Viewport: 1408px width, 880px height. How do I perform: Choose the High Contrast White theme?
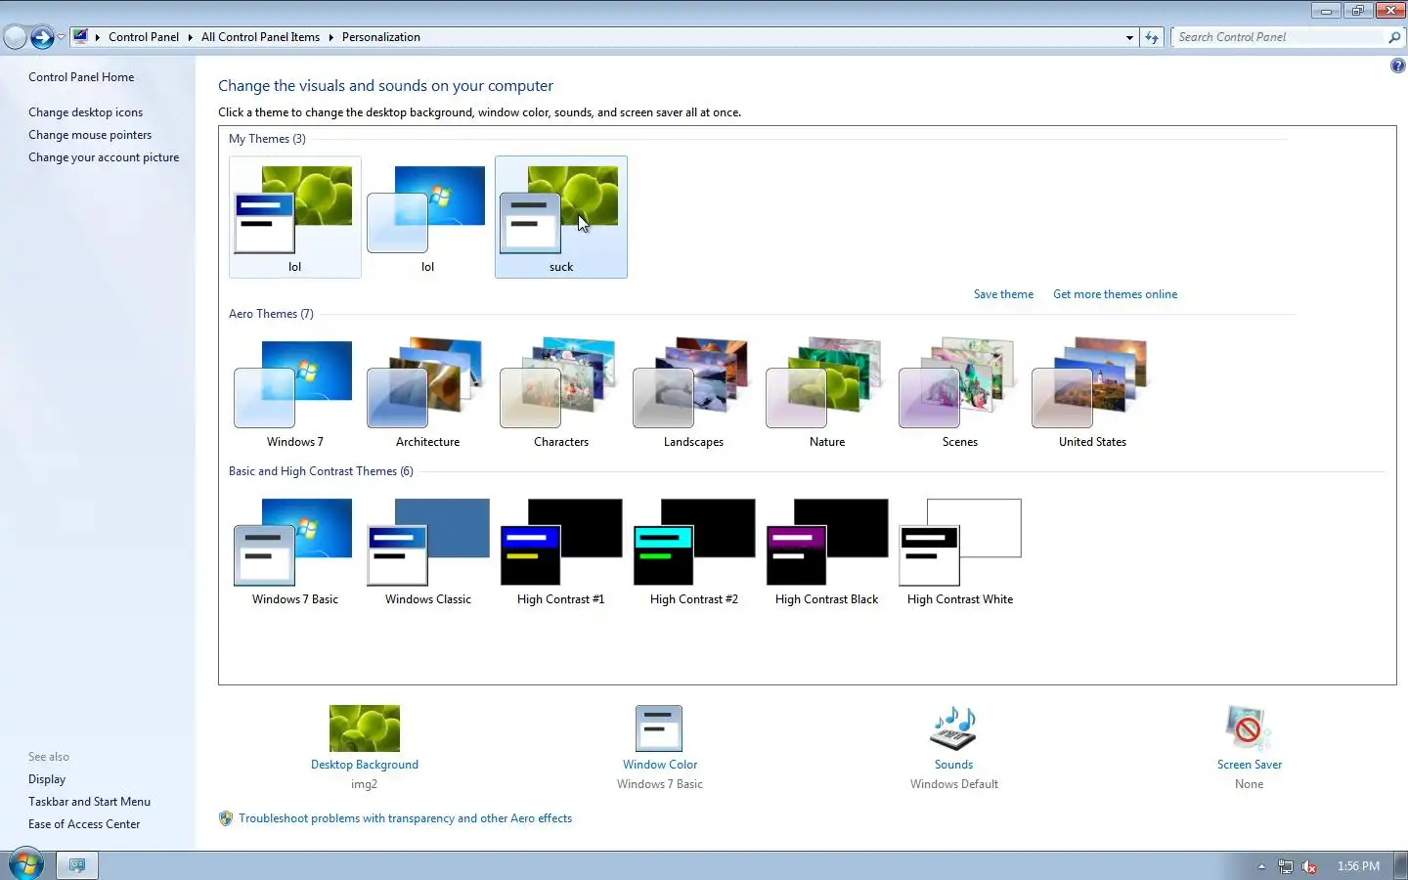[959, 550]
